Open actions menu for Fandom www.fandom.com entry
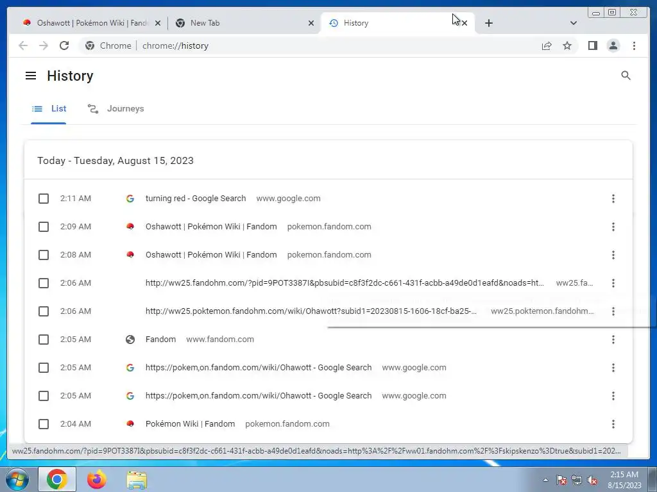657x492 pixels. tap(613, 340)
